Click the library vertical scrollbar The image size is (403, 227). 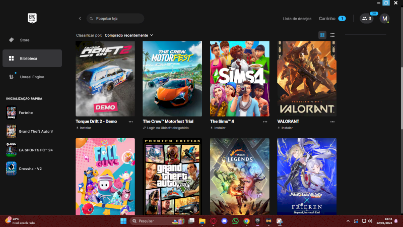click(x=401, y=98)
